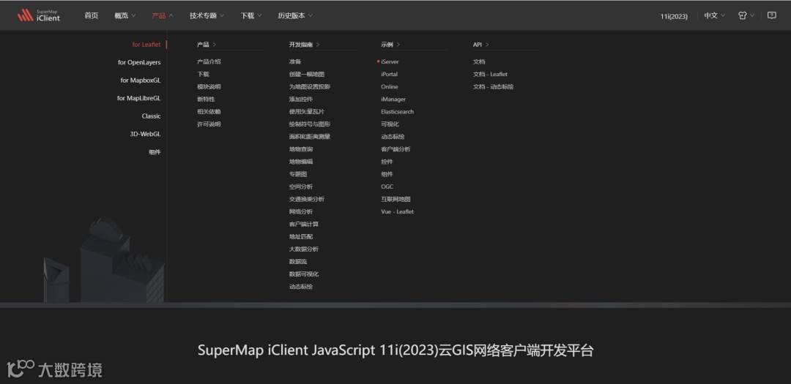
Task: Open the 文档 - 动态标绘 API link
Action: point(494,87)
